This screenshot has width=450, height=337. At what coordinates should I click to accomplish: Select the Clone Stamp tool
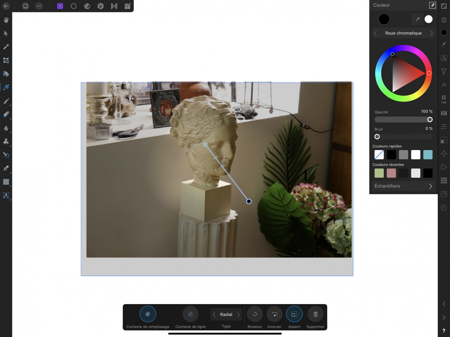(x=6, y=141)
